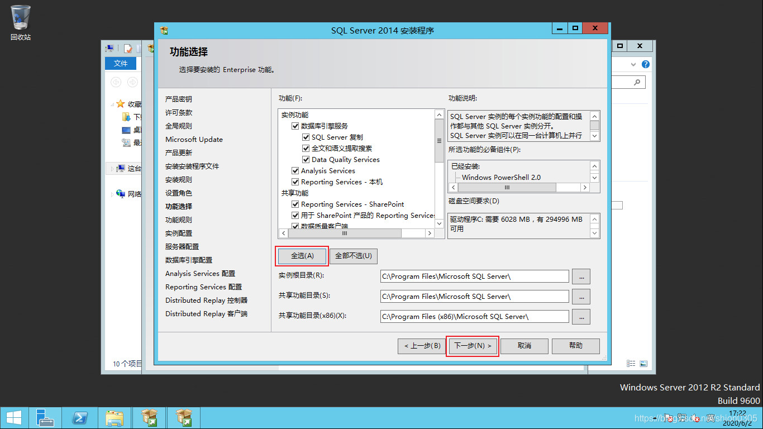Click the 共享功能目录(S) path field
Screen dimensions: 763x429
[475, 297]
